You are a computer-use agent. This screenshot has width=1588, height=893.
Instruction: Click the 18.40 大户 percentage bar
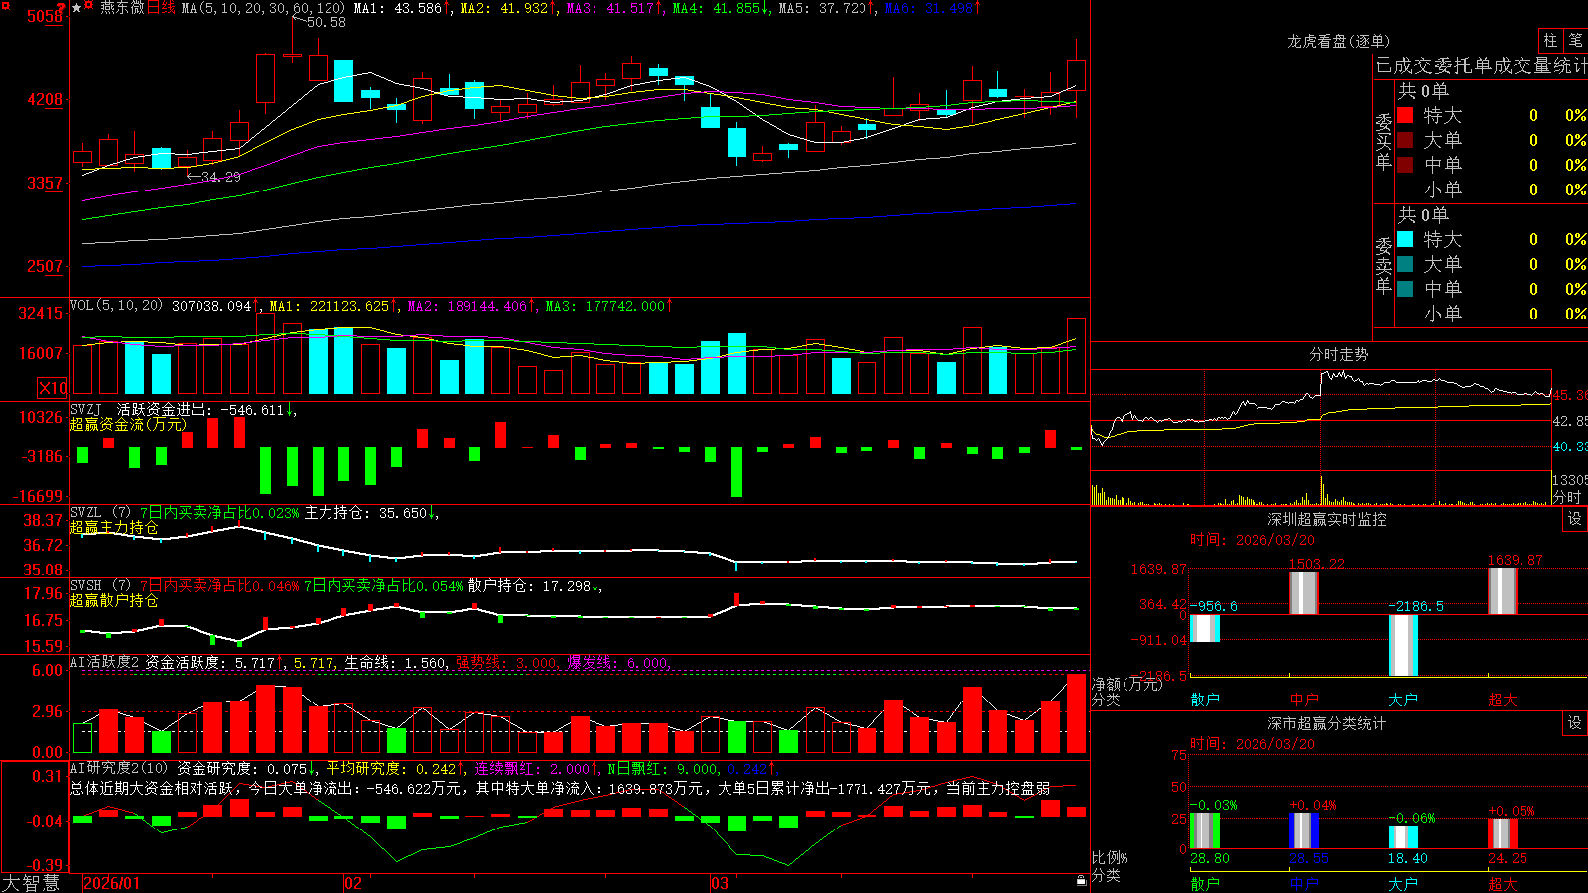coord(1403,836)
